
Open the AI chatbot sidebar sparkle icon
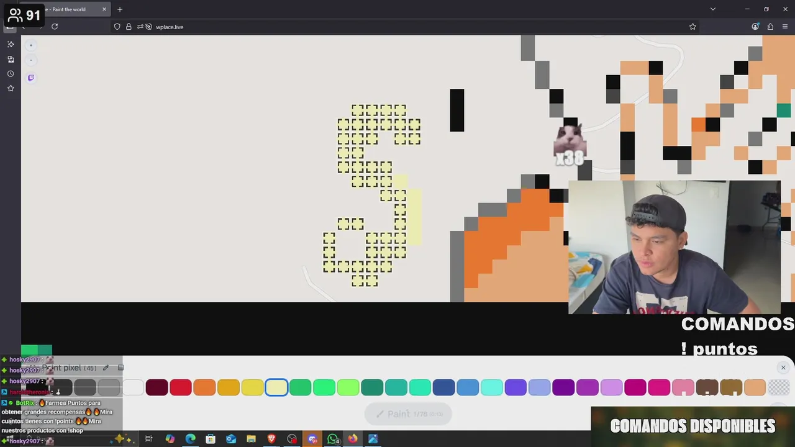pyautogui.click(x=11, y=44)
